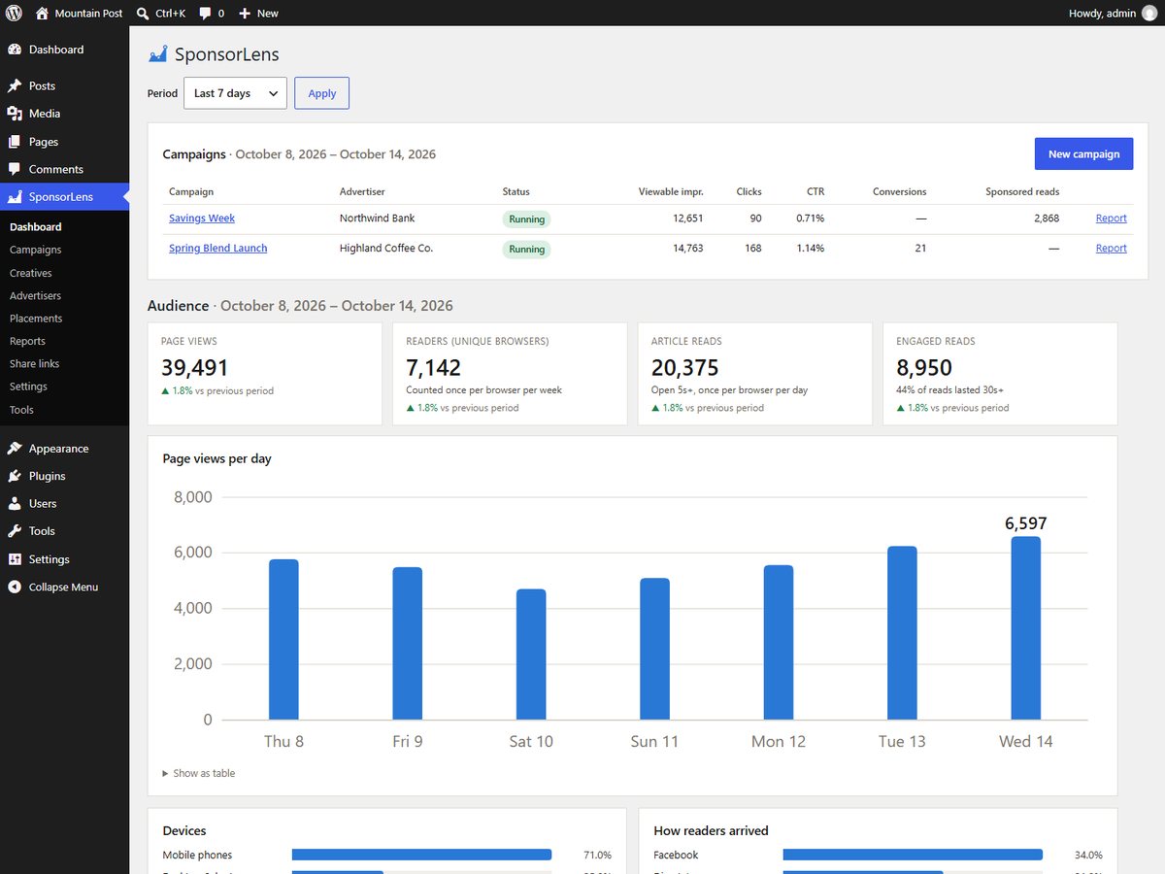
Task: Open the Spring Blend Launch campaign link
Action: tap(217, 249)
